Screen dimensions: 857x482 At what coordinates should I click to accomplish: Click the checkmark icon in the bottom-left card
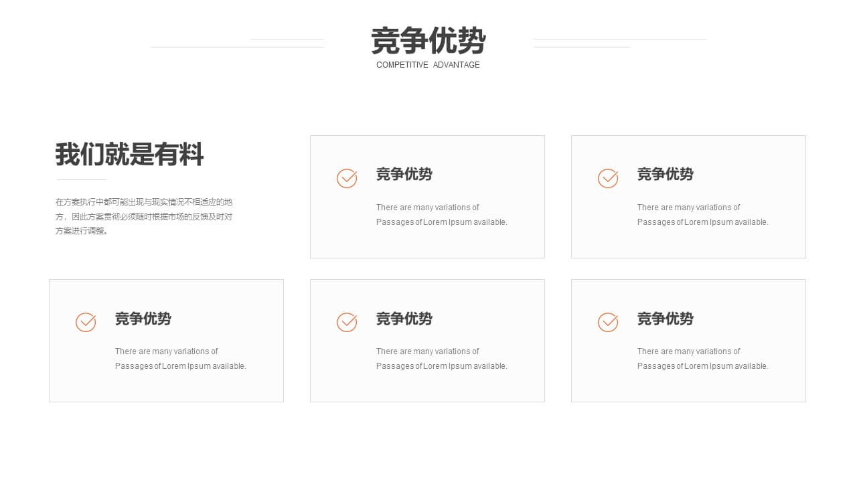(86, 322)
